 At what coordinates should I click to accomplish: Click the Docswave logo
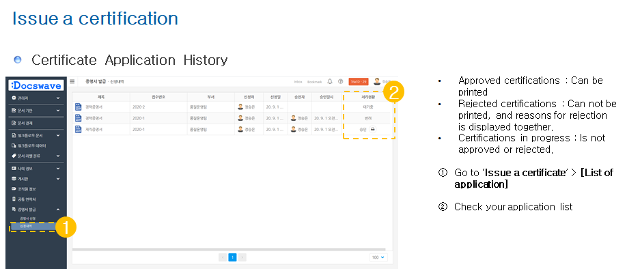(x=36, y=85)
